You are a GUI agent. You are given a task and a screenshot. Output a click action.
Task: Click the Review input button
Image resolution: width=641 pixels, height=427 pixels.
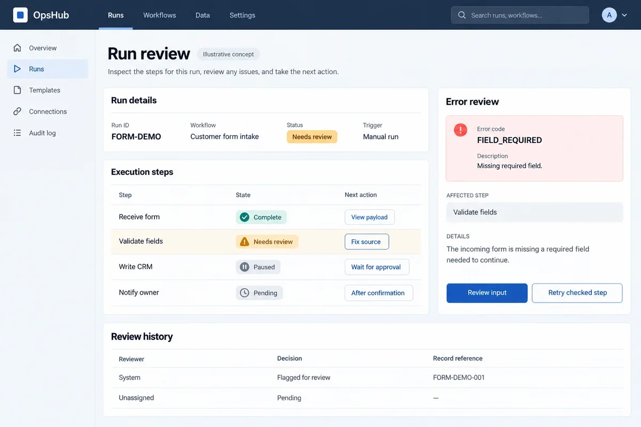[487, 293]
